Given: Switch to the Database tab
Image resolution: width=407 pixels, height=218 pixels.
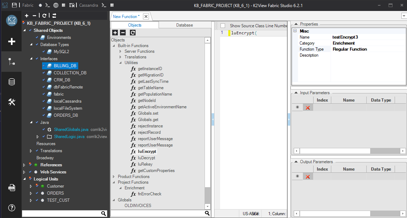Looking at the screenshot, I should 184,25.
